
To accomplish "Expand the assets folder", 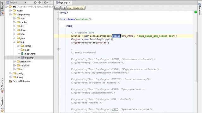I will tap(10, 10).
